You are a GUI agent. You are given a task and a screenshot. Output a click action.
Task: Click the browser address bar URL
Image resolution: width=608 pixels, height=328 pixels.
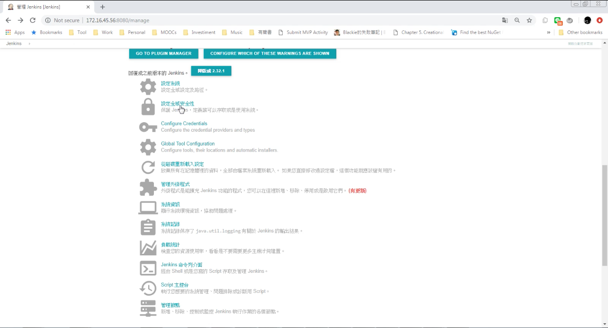(x=118, y=20)
